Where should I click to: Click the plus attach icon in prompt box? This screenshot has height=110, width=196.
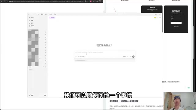pyautogui.click(x=76, y=57)
